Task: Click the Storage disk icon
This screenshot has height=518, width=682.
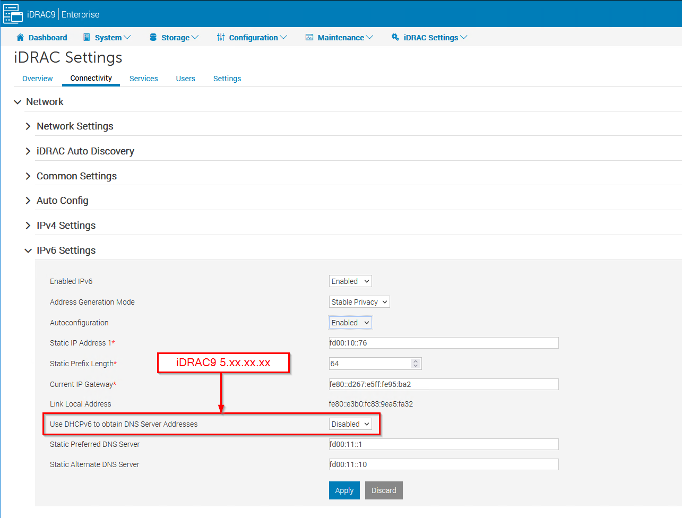Action: point(153,37)
